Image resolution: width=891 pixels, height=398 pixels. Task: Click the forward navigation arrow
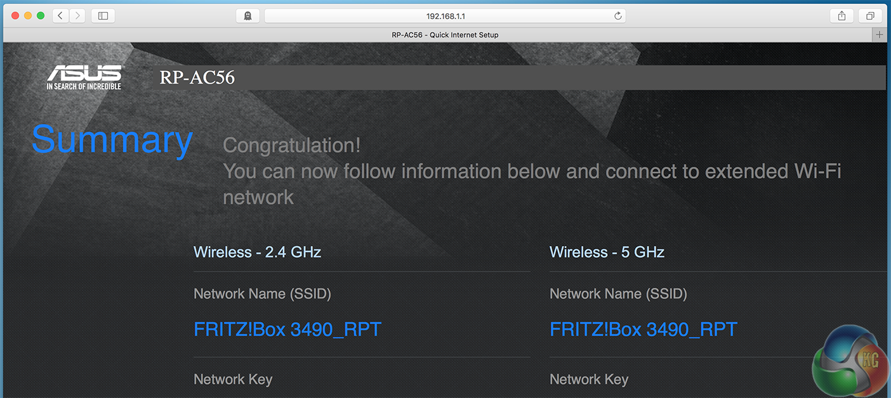click(77, 16)
